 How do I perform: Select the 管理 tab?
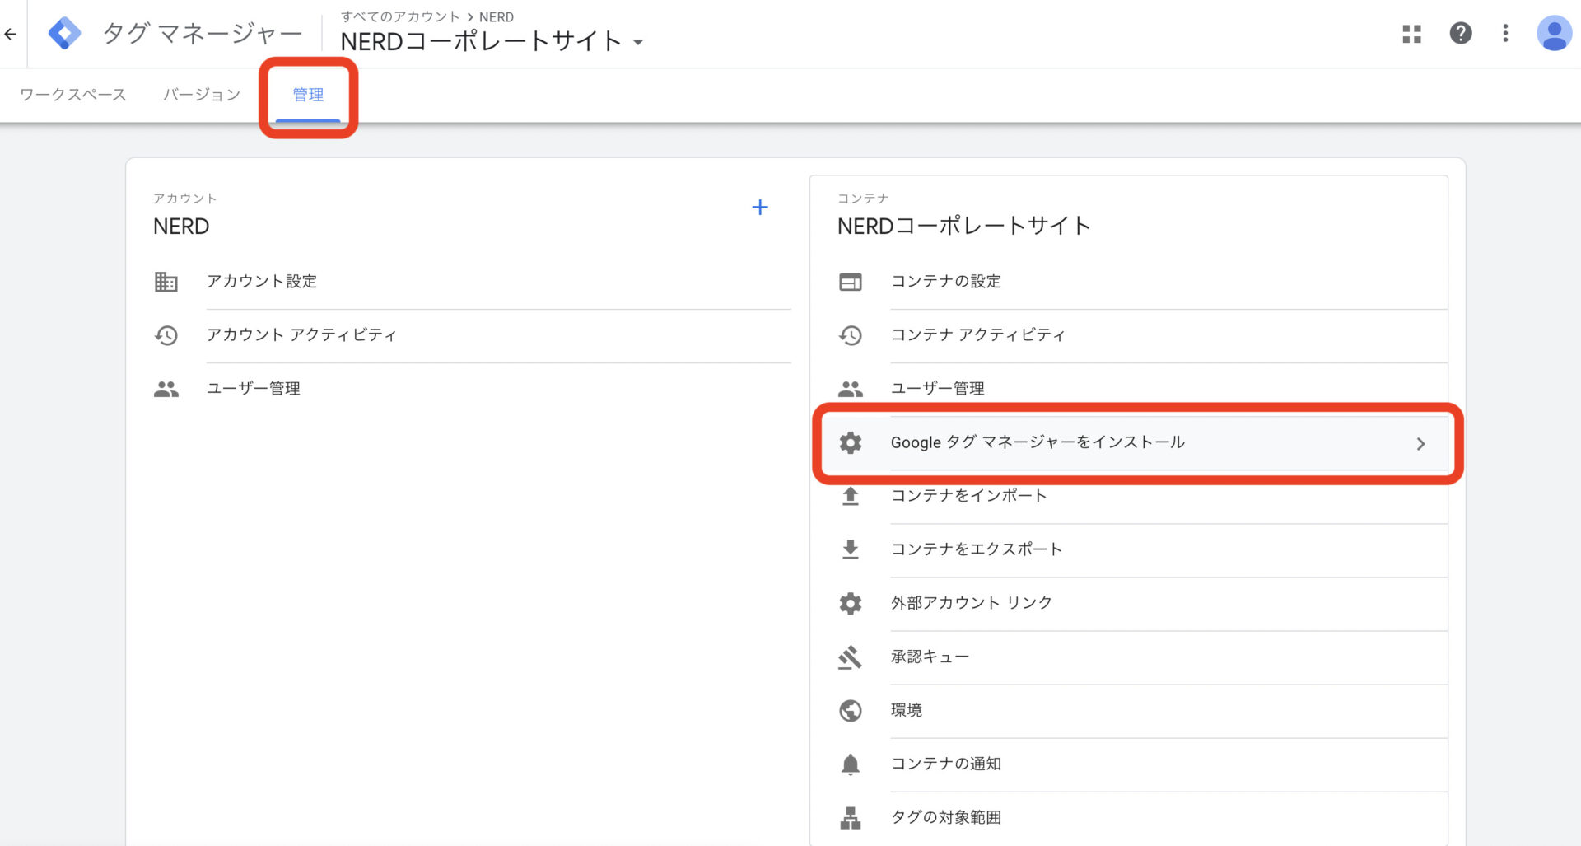click(308, 95)
